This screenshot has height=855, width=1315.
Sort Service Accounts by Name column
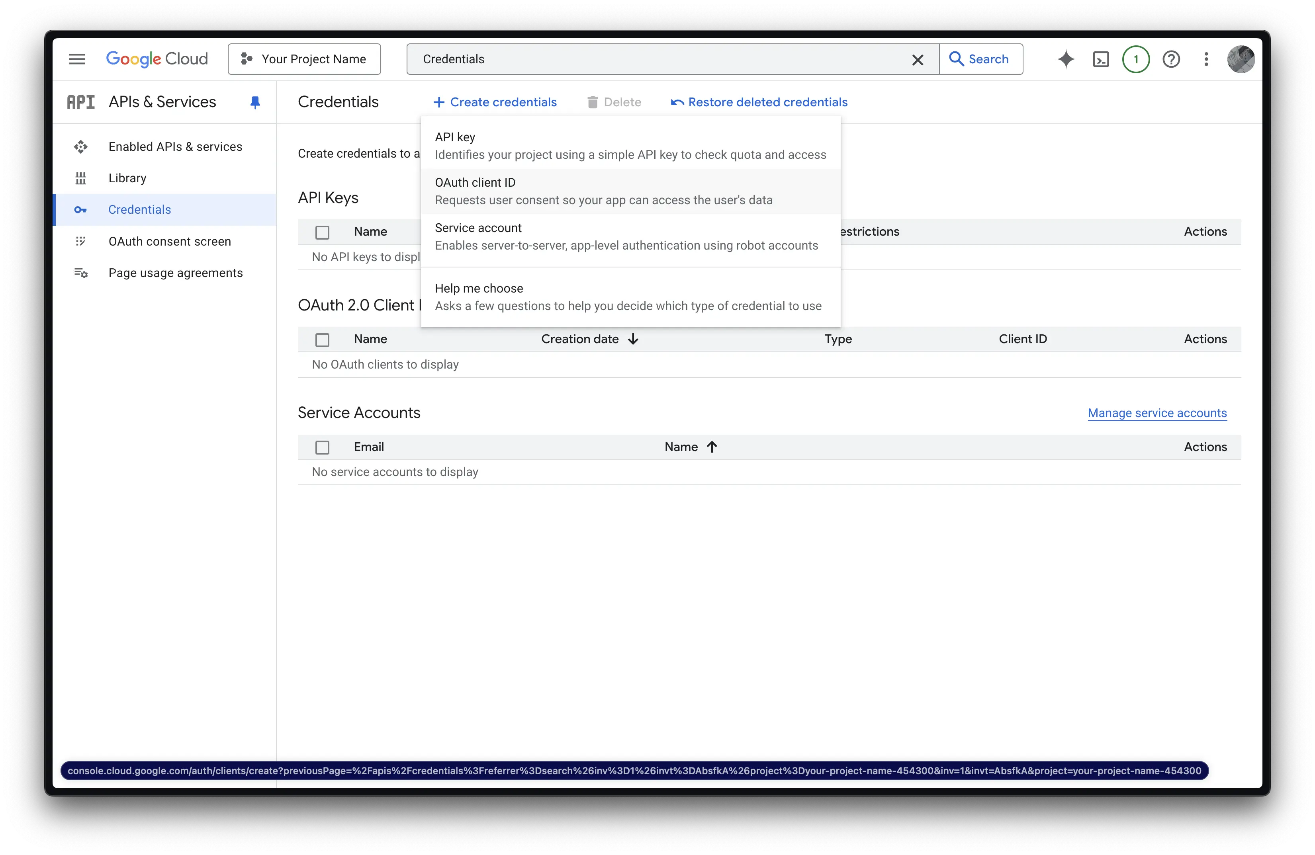681,447
